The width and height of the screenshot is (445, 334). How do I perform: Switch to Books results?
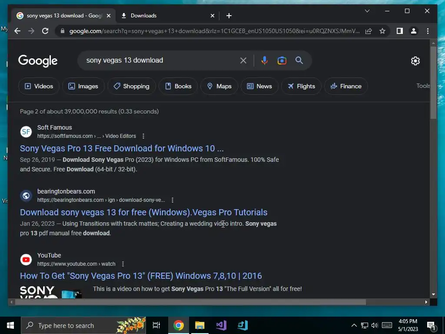[178, 86]
